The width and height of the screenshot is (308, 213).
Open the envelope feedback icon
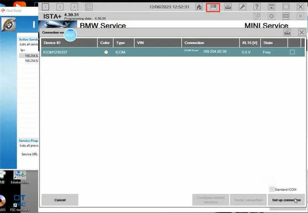click(x=286, y=16)
